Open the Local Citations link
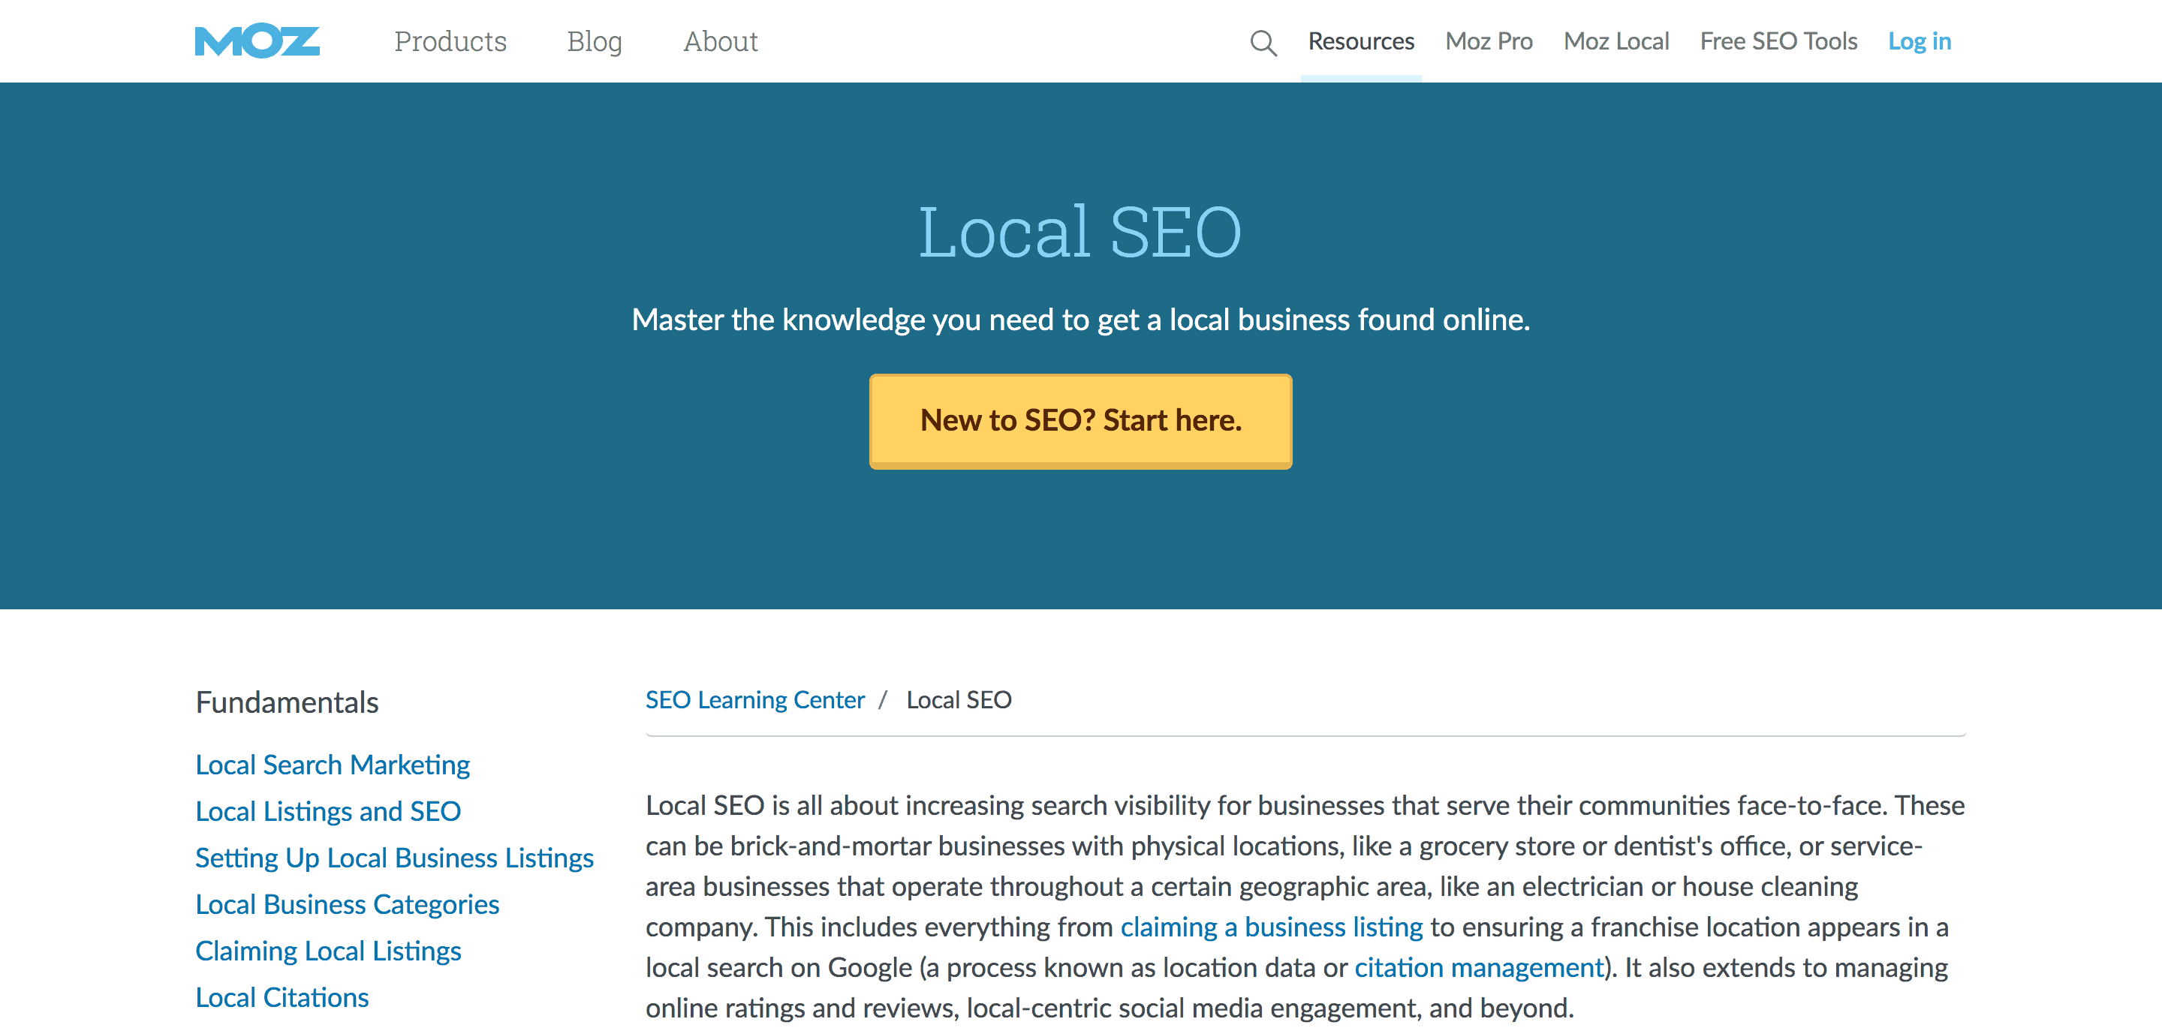 282,997
